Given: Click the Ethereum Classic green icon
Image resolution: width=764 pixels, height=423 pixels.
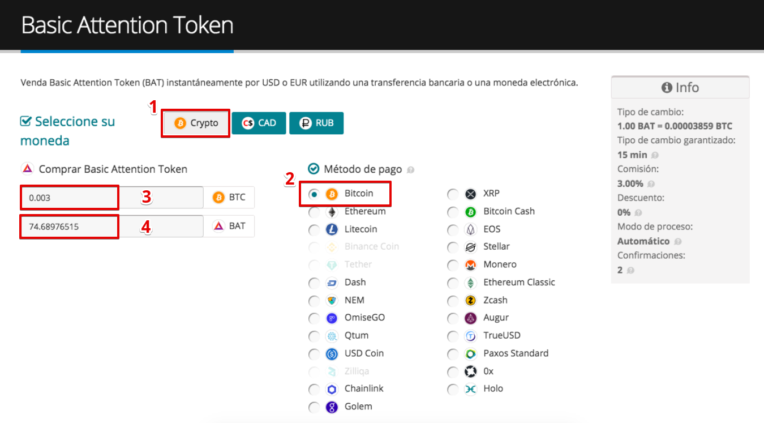Looking at the screenshot, I should (x=470, y=283).
